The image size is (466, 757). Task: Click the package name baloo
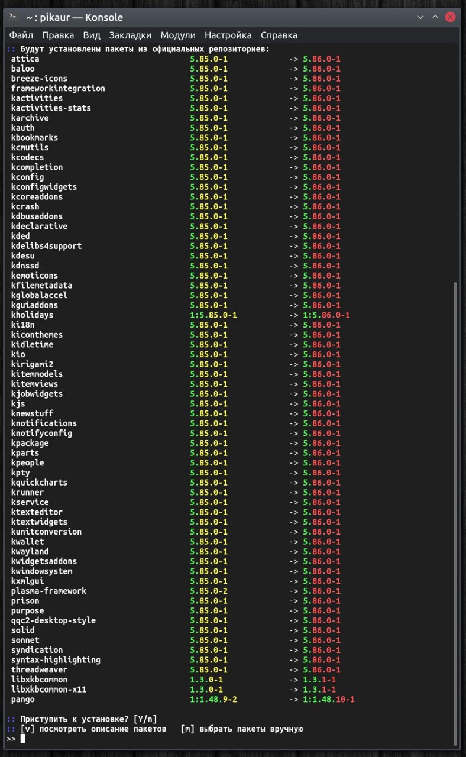23,69
